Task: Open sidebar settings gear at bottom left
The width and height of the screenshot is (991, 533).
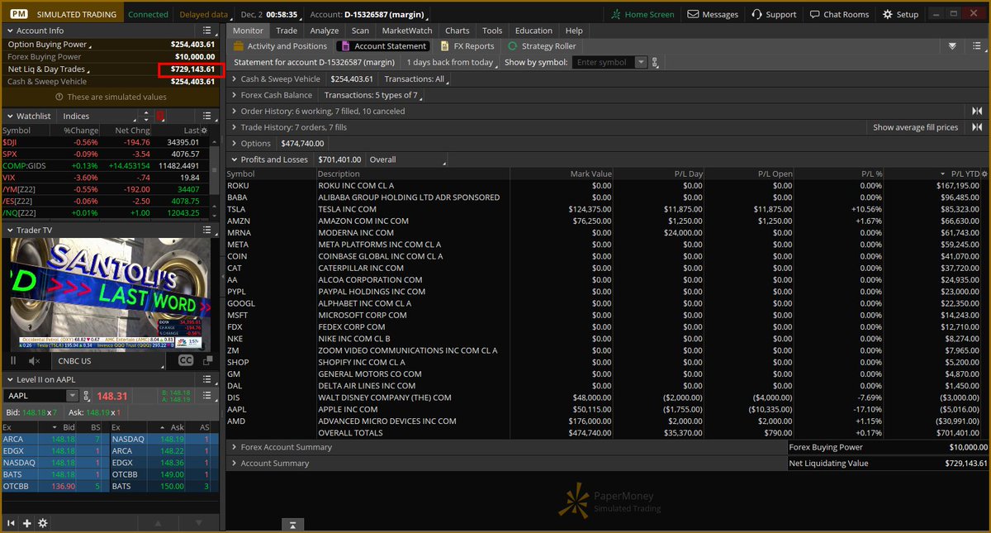Action: (x=43, y=523)
